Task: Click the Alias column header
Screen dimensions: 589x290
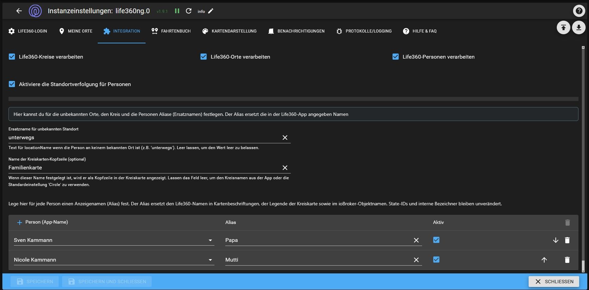Action: tap(231, 222)
